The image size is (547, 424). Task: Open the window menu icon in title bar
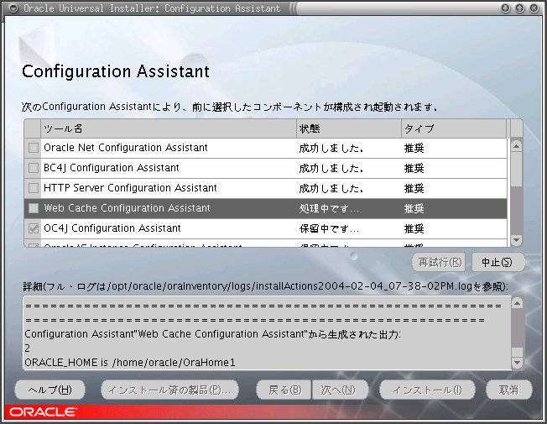click(x=13, y=8)
